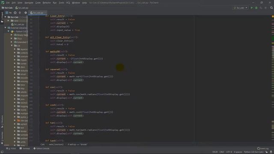Open Project panel gear settings
274x154 pixels.
[x=26, y=13]
